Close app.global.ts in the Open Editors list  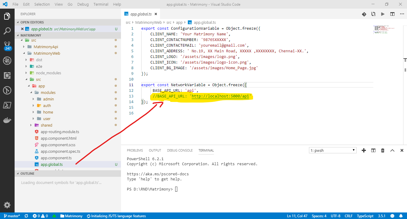(x=22, y=29)
